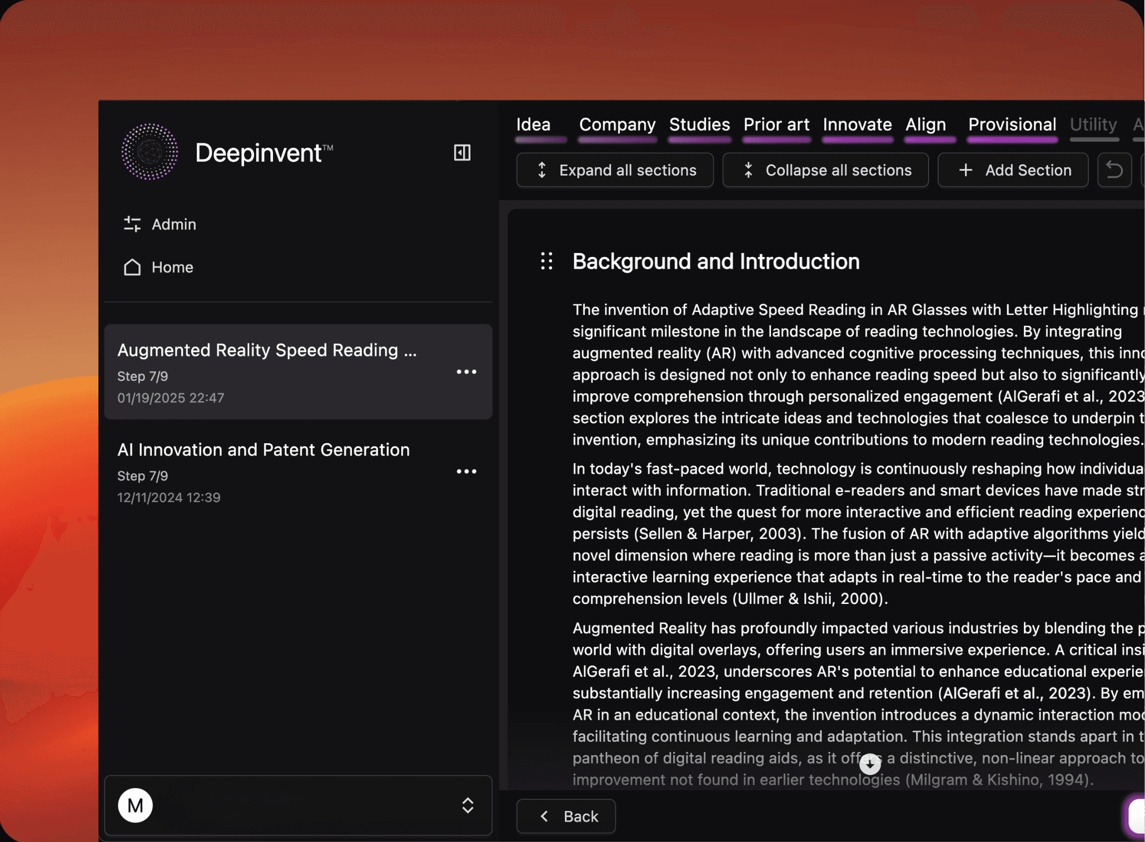Image resolution: width=1145 pixels, height=842 pixels.
Task: Grab the Background section drag handle
Action: pos(547,261)
